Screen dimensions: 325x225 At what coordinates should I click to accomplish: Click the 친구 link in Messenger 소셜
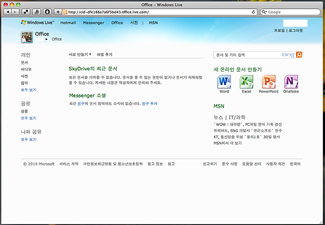coord(81,104)
